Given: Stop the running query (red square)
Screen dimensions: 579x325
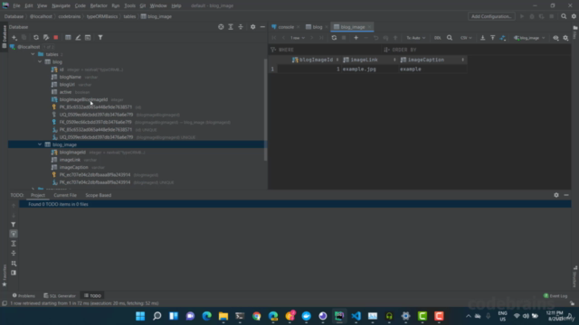Looking at the screenshot, I should [x=56, y=38].
